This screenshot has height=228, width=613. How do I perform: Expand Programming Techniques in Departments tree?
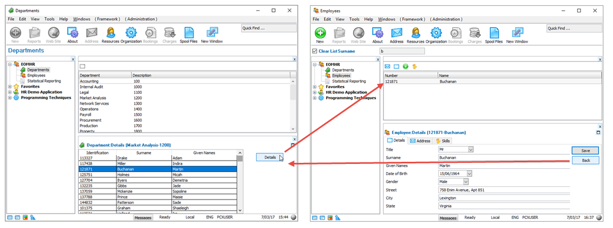pyautogui.click(x=10, y=98)
